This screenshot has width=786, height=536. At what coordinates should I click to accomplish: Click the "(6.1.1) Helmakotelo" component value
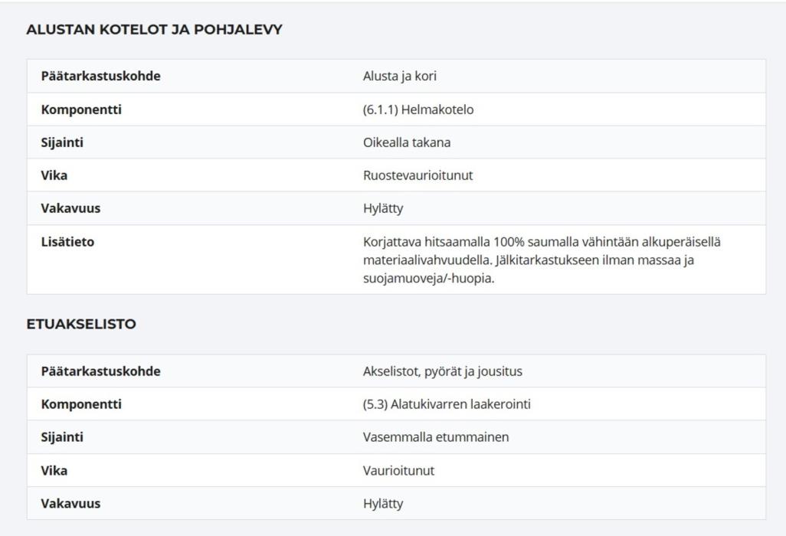(418, 109)
